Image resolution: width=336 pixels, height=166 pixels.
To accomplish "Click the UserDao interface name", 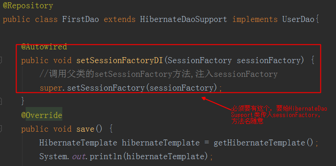I will tap(298, 20).
